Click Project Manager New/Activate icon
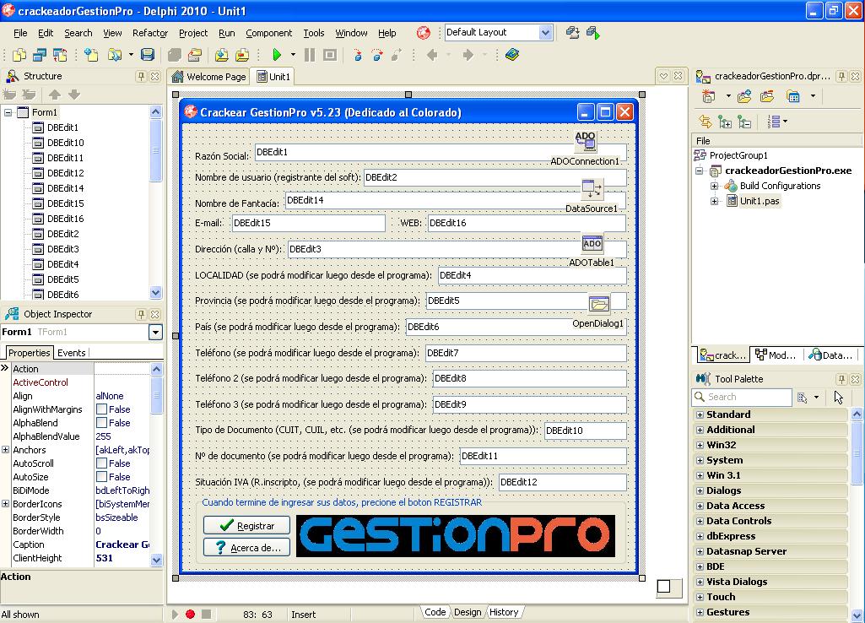This screenshot has width=865, height=623. click(709, 96)
